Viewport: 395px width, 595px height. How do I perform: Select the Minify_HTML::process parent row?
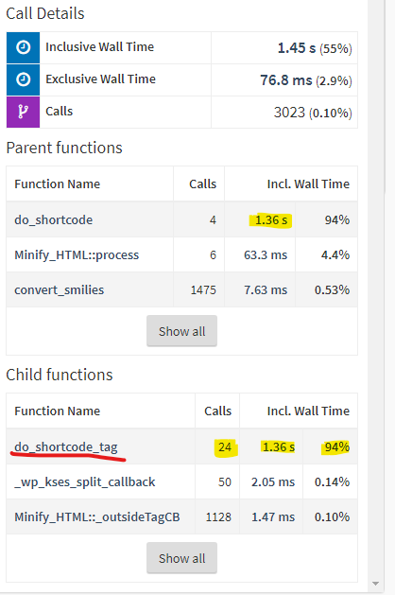coord(182,254)
